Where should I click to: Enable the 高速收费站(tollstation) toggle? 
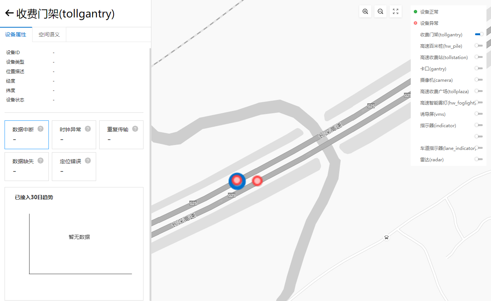click(x=479, y=57)
